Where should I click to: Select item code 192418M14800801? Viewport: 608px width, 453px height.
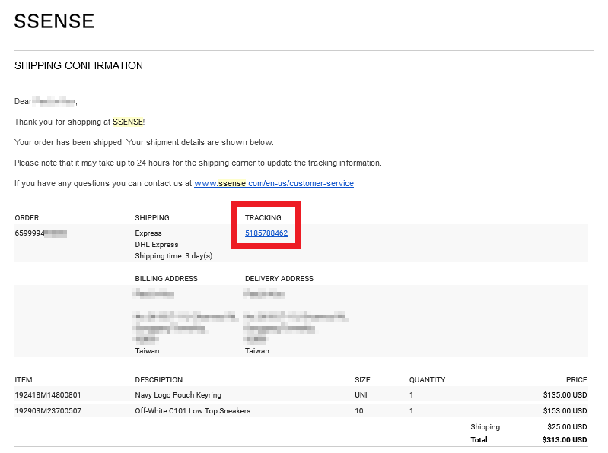click(48, 395)
